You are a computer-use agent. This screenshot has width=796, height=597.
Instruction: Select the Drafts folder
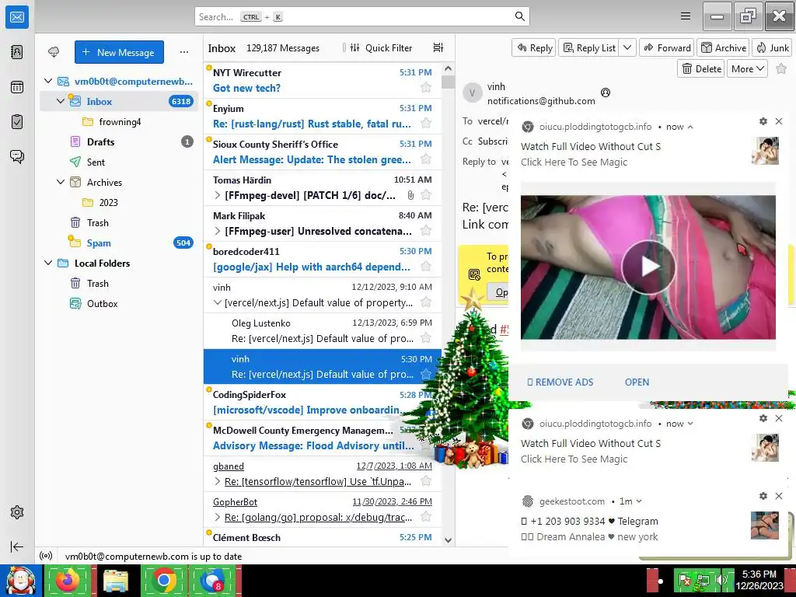(x=119, y=141)
